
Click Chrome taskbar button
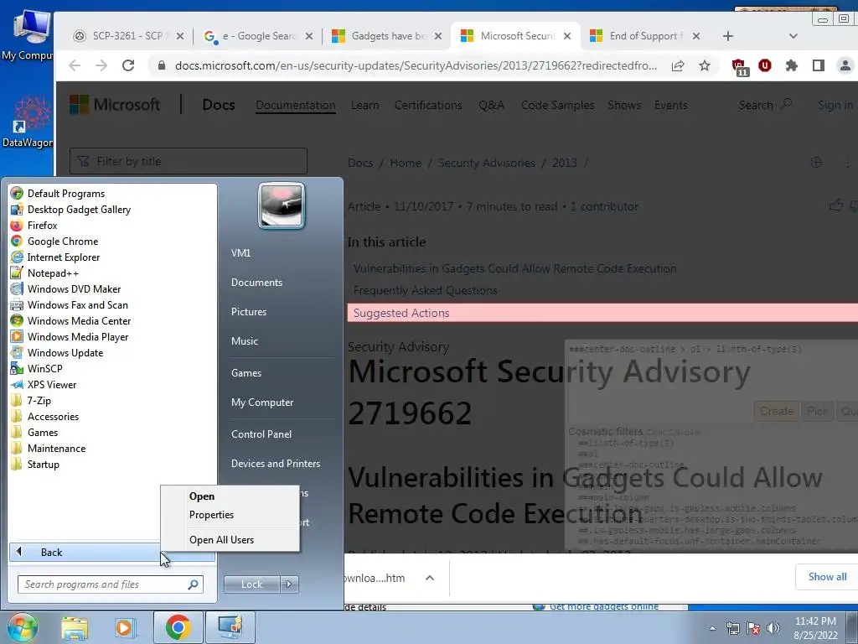(x=178, y=627)
